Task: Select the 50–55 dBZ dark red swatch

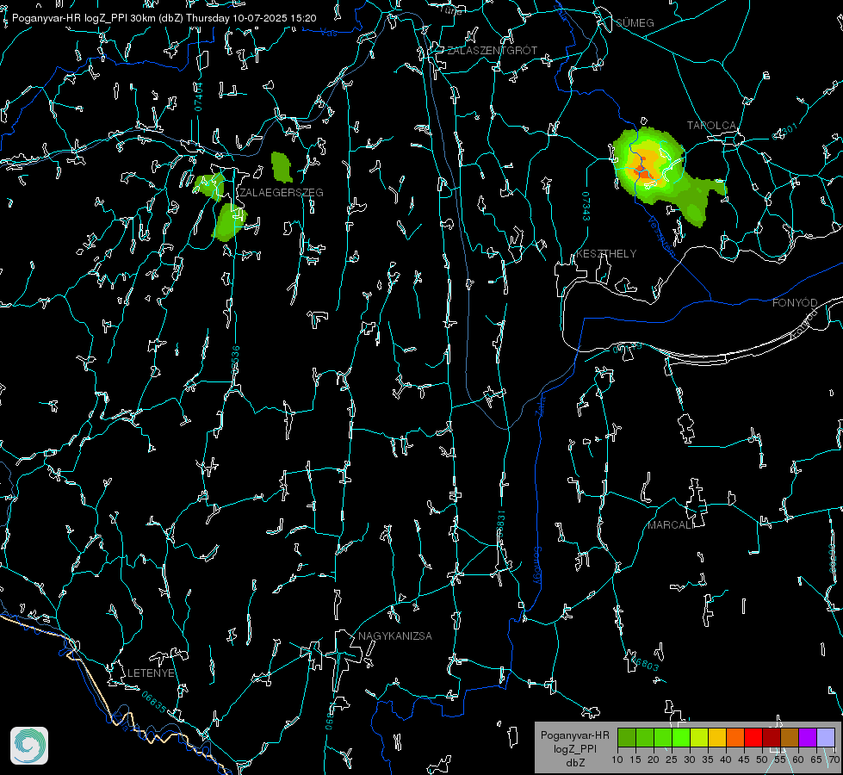Action: click(771, 737)
